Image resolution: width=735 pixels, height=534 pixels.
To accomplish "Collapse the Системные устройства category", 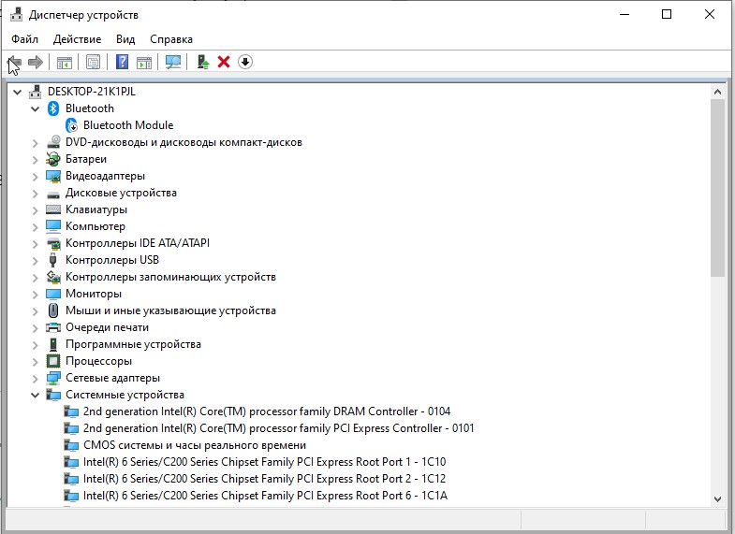I will click(x=36, y=395).
